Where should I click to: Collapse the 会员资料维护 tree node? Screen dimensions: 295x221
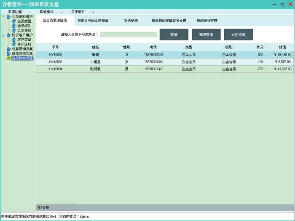click(3, 17)
